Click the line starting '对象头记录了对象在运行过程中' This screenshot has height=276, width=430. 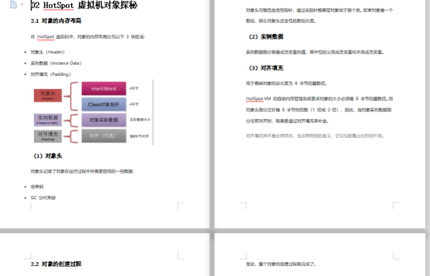(82, 172)
